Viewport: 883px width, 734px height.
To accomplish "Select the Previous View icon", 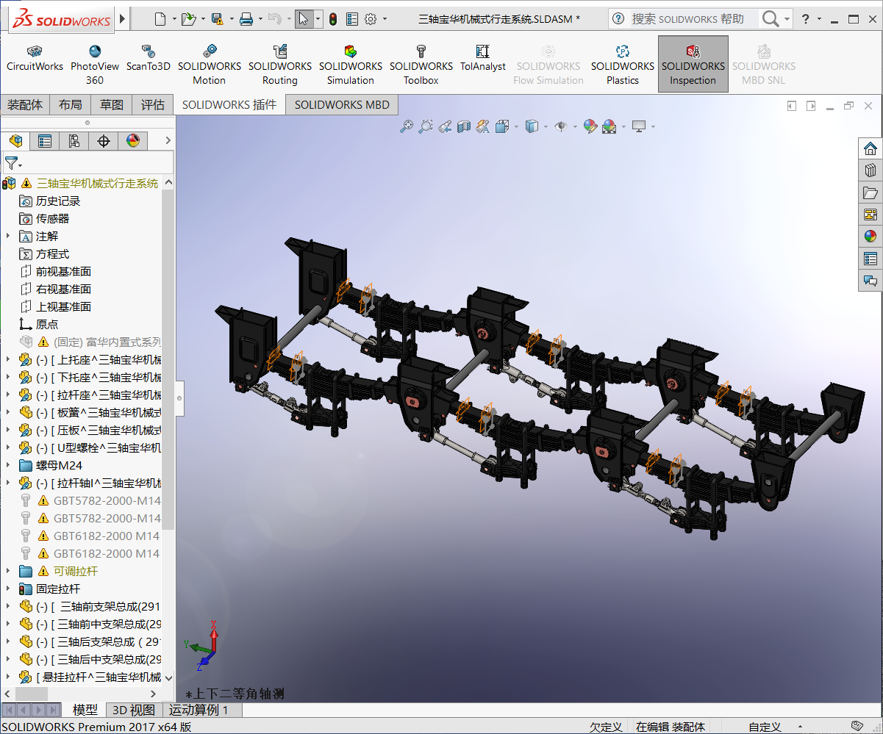I will click(445, 126).
